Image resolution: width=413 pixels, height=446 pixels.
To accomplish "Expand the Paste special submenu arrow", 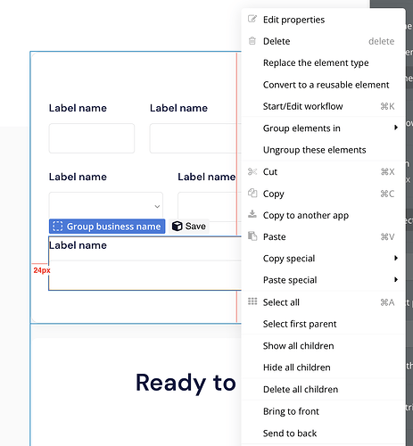I will pyautogui.click(x=396, y=279).
